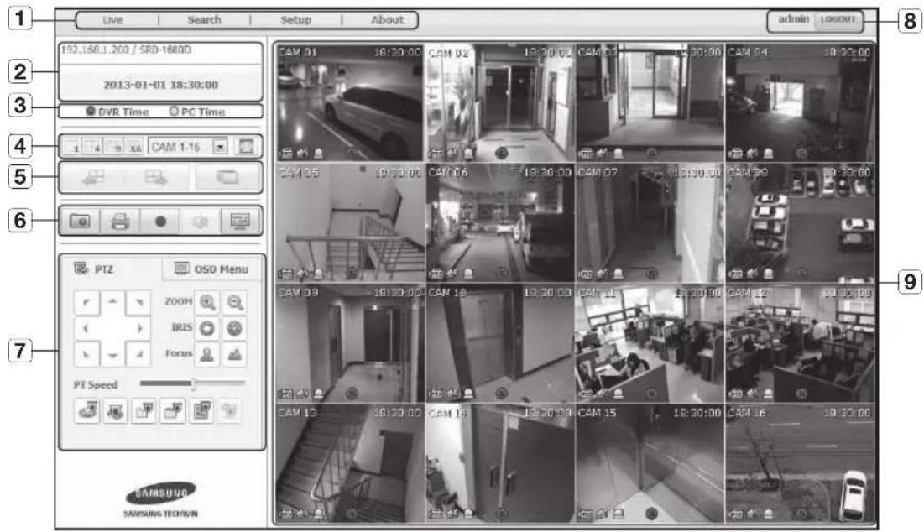This screenshot has height=532, width=924.
Task: Select the PC Time radio button
Action: [174, 111]
